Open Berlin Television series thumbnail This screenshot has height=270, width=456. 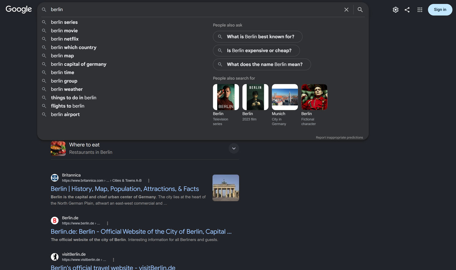226,97
